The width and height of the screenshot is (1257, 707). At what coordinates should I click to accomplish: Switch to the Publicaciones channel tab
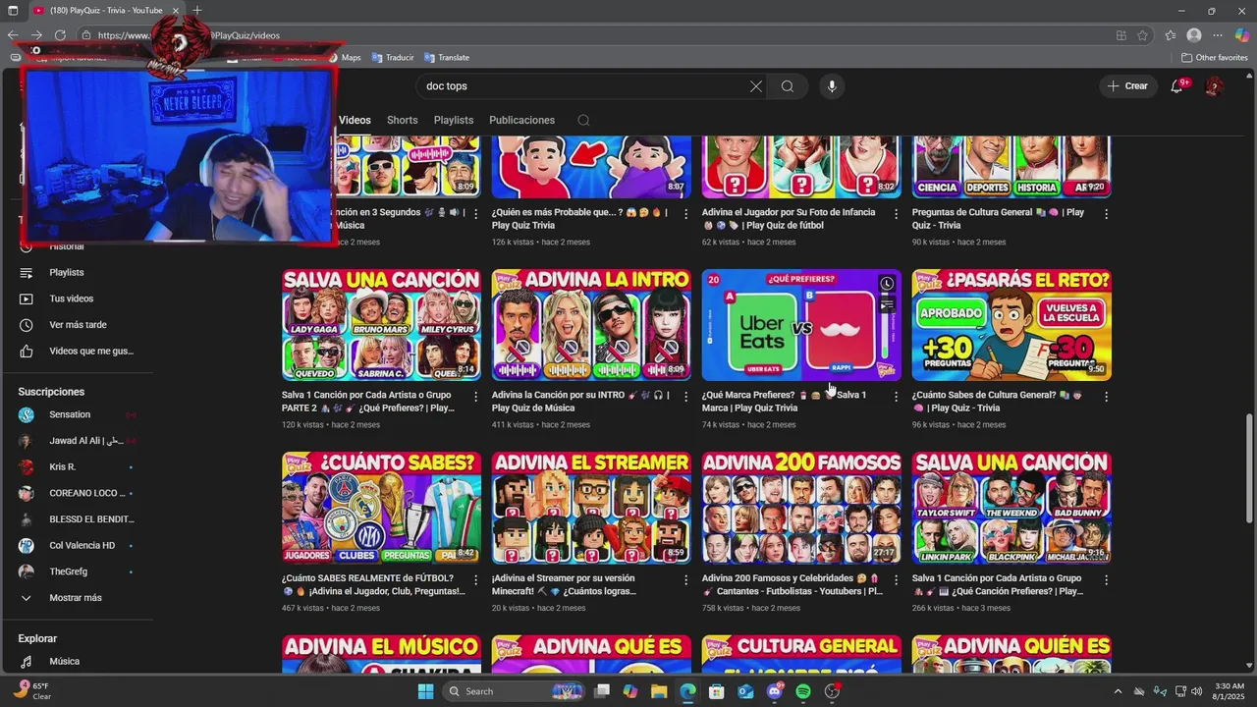pyautogui.click(x=521, y=120)
